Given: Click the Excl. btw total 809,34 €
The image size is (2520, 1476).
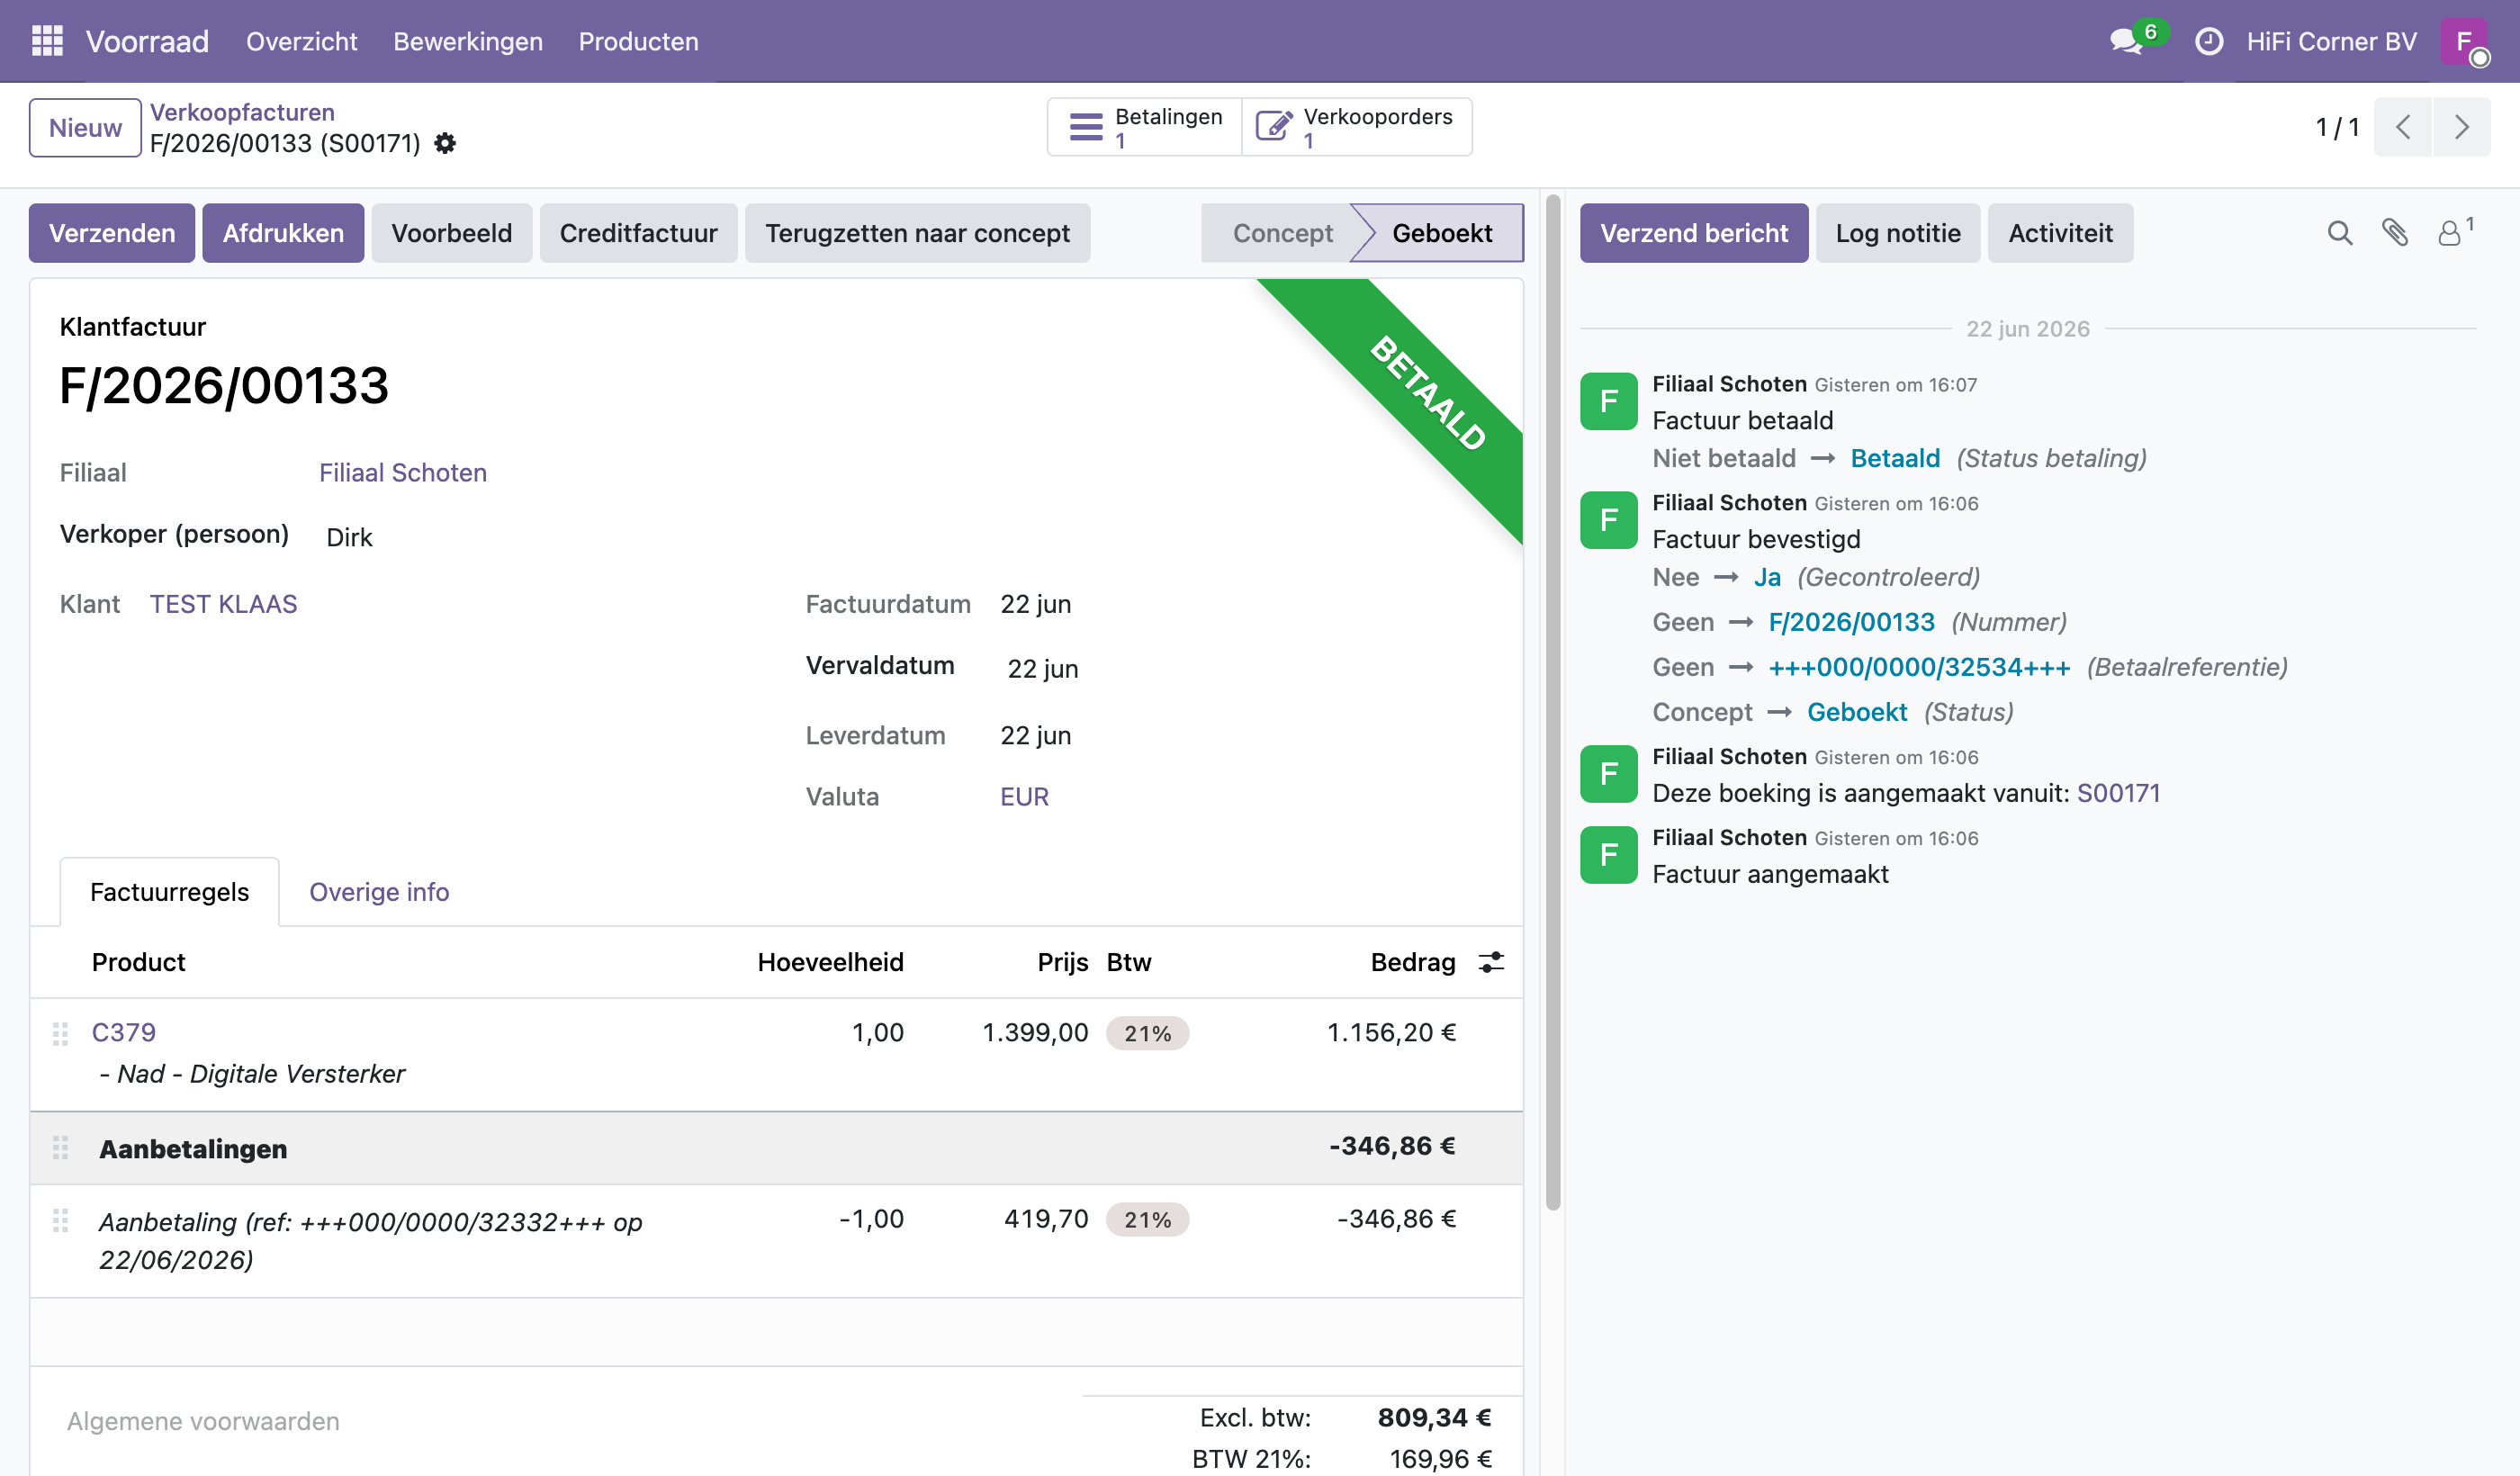Looking at the screenshot, I should pos(1434,1417).
